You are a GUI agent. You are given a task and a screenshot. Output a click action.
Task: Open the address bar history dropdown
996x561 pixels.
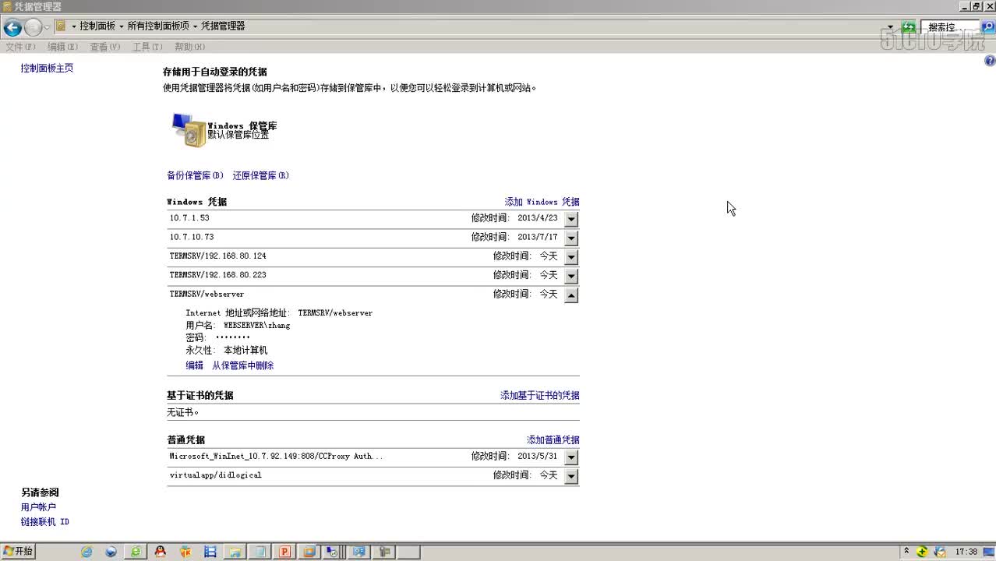point(891,27)
